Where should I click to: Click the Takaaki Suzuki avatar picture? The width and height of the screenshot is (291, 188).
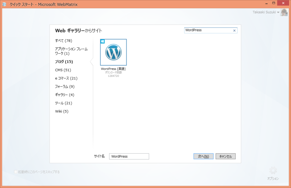coord(284,12)
